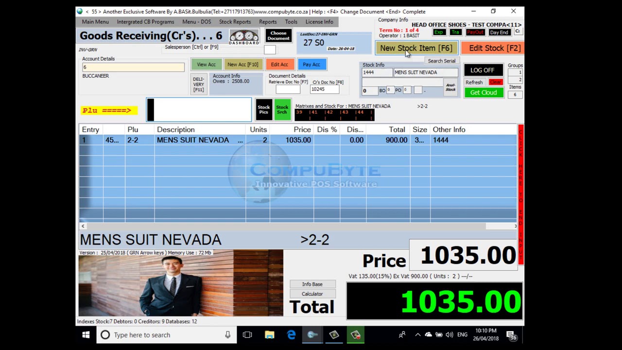Click the Account Details number field
Viewport: 622px width, 350px height.
(x=133, y=67)
